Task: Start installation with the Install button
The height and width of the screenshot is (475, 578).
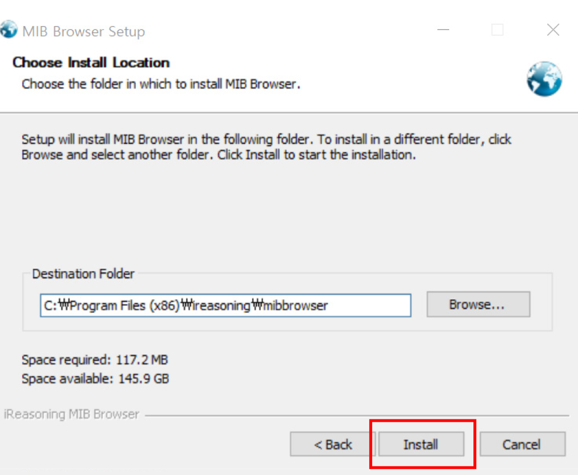Action: pos(421,444)
